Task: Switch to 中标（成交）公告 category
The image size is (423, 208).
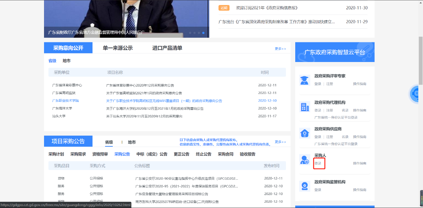Action: [152, 154]
